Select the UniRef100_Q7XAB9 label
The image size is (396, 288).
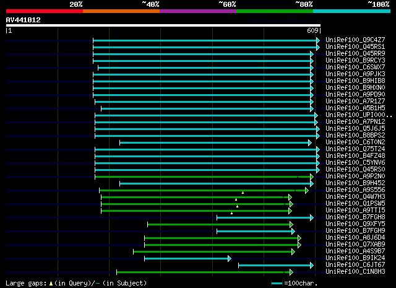click(355, 245)
